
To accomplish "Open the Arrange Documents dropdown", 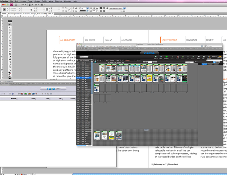I will (42, 5).
